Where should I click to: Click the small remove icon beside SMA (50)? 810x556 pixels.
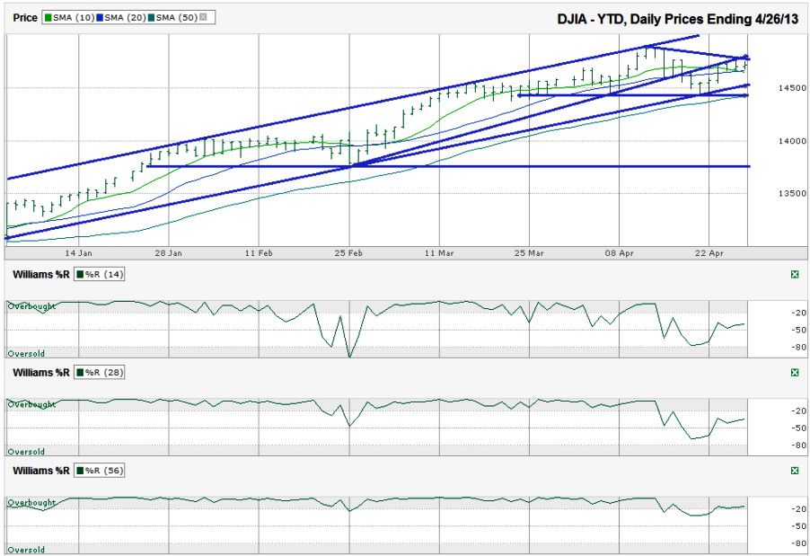click(x=203, y=17)
